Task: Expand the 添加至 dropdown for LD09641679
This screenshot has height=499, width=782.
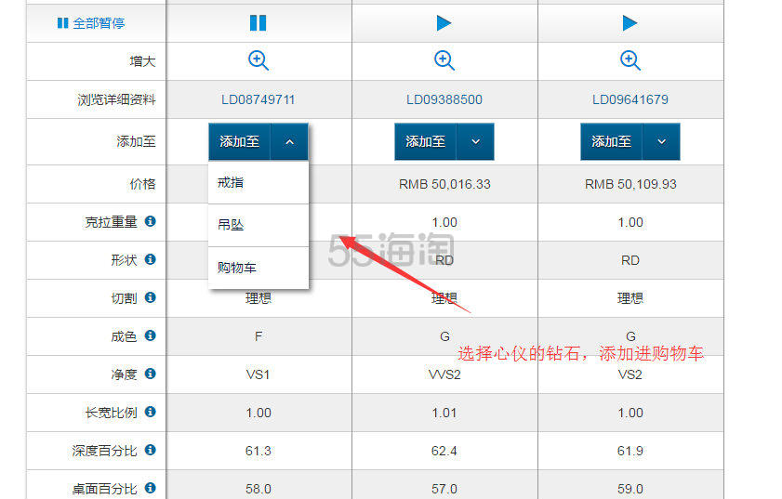Action: coord(662,142)
